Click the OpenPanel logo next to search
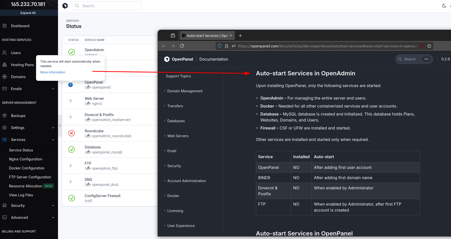451x239 pixels. (x=65, y=6)
